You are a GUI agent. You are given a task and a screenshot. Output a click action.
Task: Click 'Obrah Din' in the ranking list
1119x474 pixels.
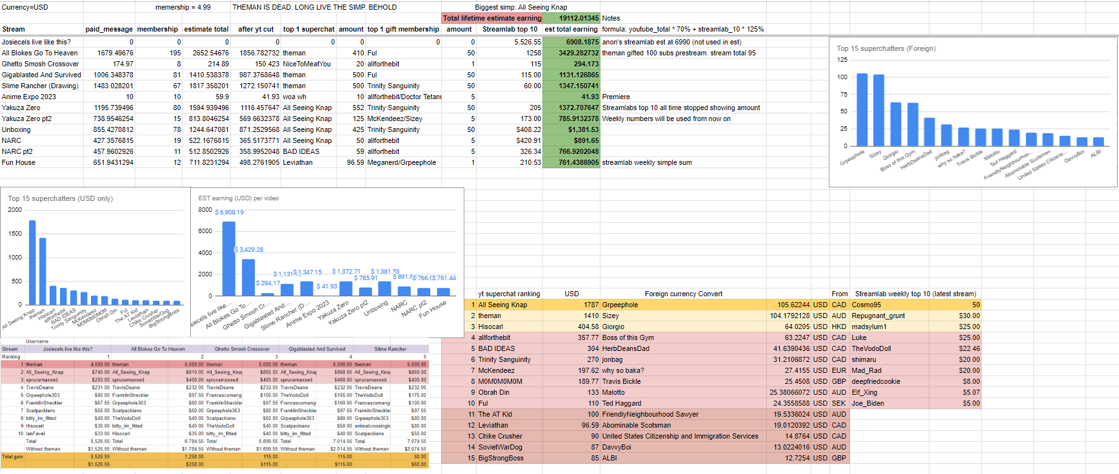[494, 392]
